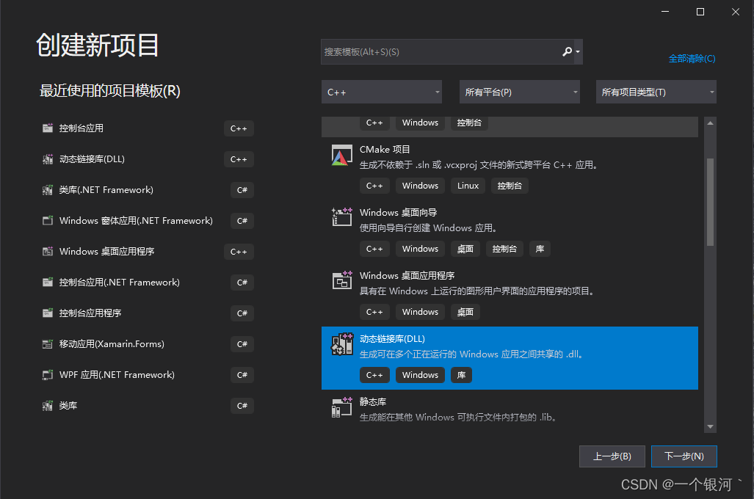Select the CMake 项目 template title
This screenshot has height=499, width=754.
click(385, 150)
